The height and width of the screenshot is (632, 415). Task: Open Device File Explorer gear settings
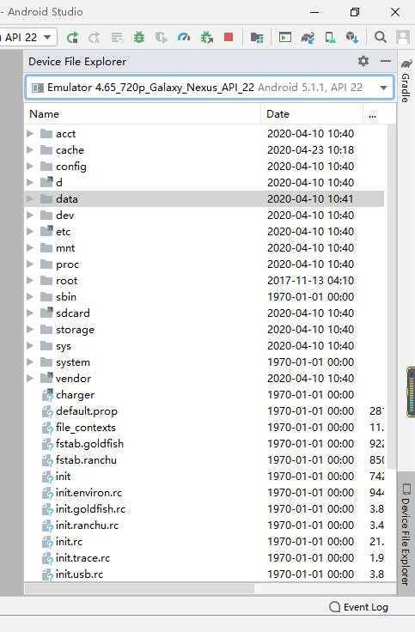coord(363,61)
